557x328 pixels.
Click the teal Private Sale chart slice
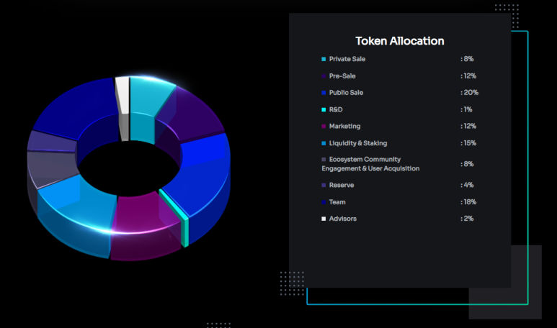click(148, 98)
